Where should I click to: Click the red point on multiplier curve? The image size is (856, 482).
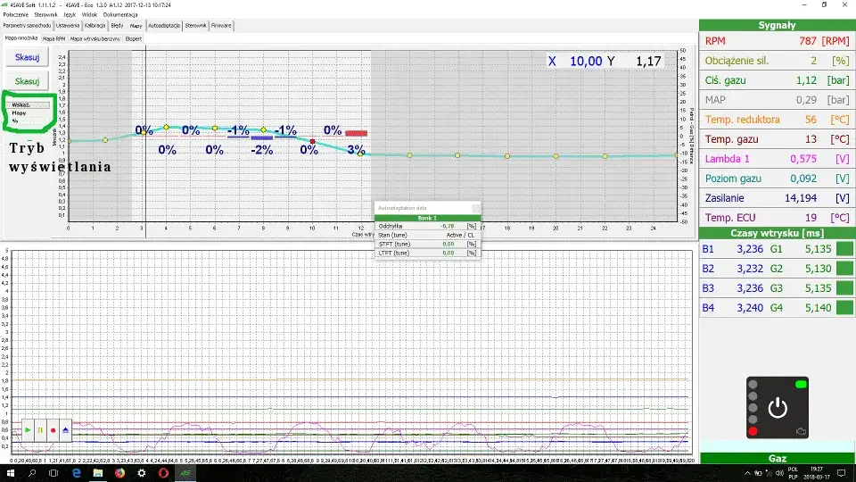tap(312, 141)
